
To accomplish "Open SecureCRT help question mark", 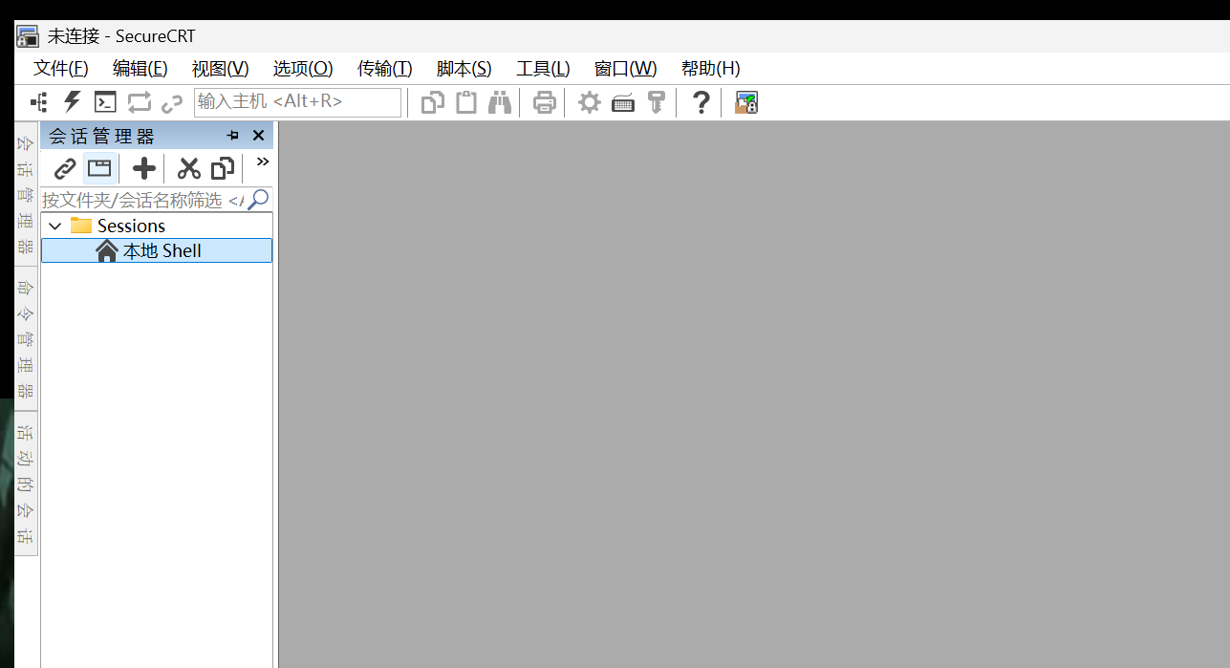I will (x=701, y=102).
